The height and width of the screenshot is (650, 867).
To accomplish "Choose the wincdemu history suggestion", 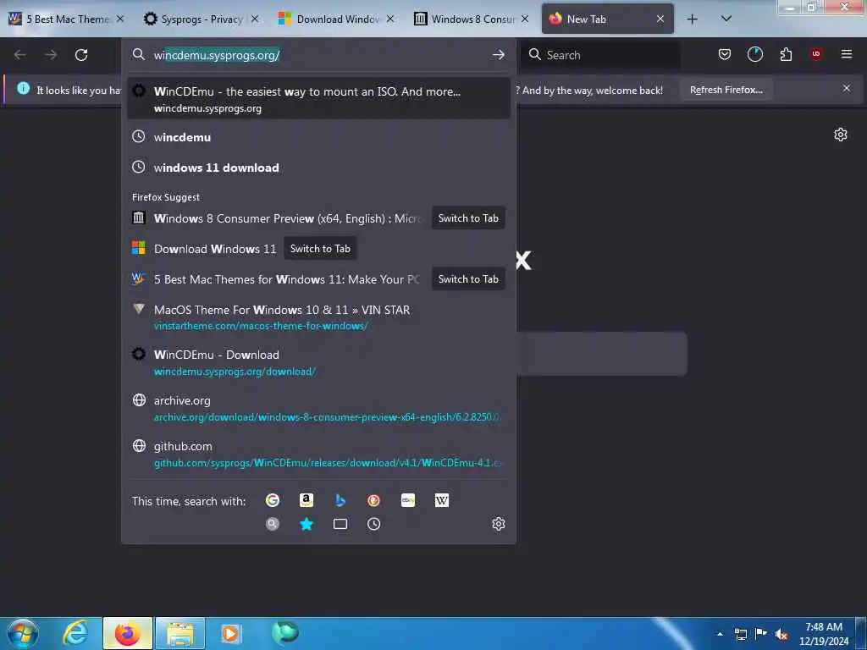I will 318,137.
